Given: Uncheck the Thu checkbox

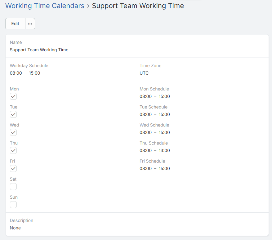Looking at the screenshot, I should pos(13,150).
